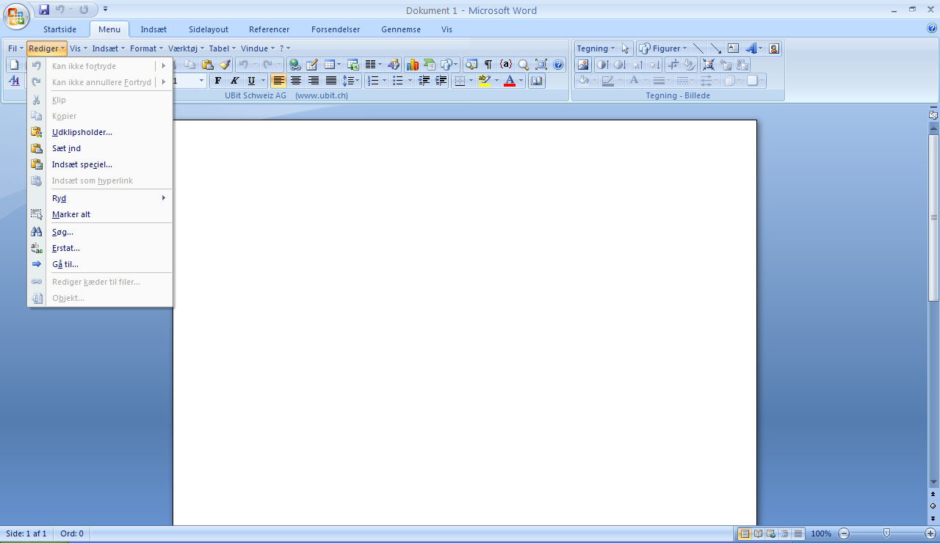The height and width of the screenshot is (543, 940).
Task: Click the format painter brush icon
Action: coord(225,65)
